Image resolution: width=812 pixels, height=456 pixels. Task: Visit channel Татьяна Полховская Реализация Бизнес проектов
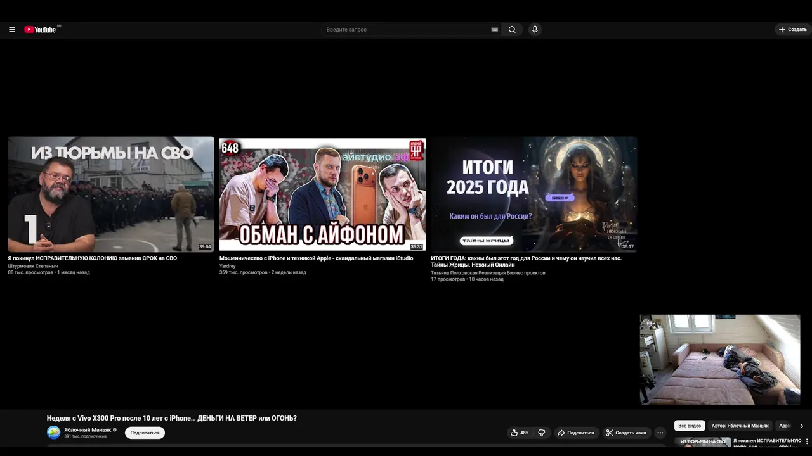pos(488,273)
